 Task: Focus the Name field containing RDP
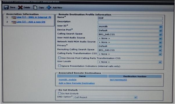coord(130,18)
